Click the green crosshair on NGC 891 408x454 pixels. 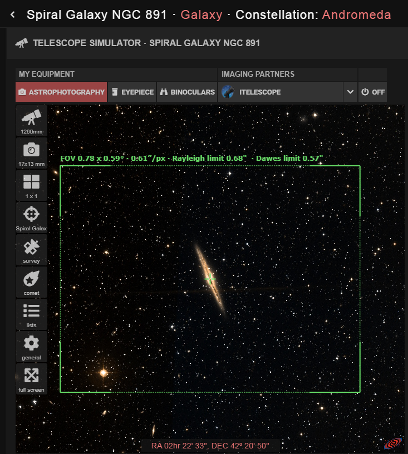tap(210, 279)
